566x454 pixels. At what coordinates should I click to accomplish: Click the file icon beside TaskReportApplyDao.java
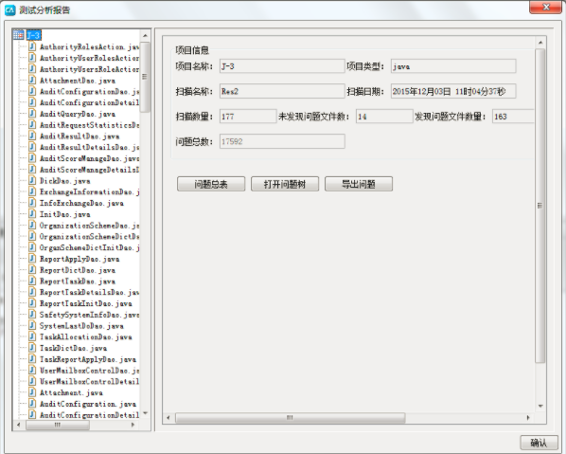pos(32,359)
